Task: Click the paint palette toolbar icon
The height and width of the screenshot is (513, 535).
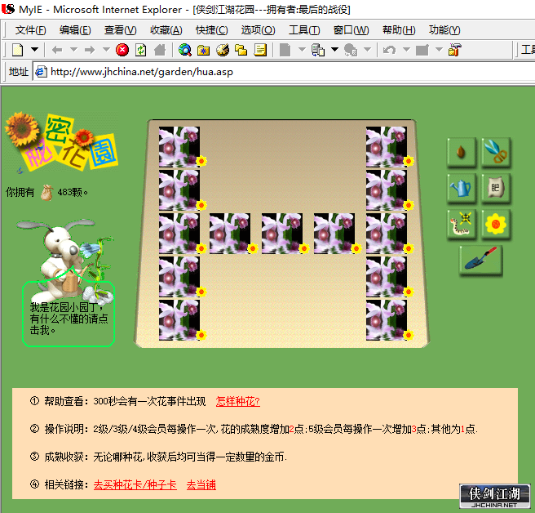Action: coord(223,50)
